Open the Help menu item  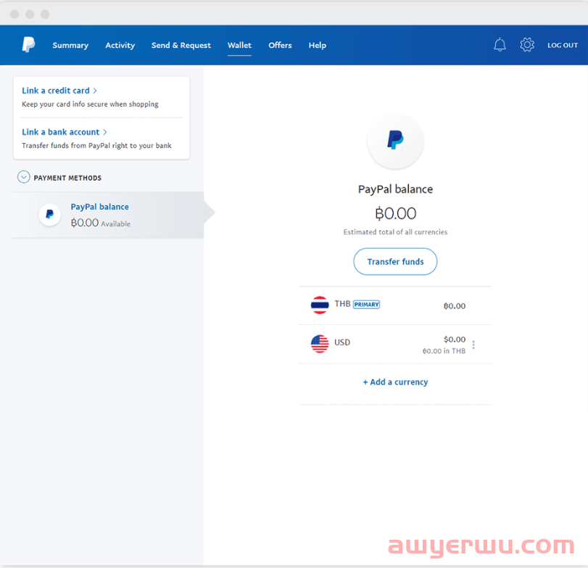tap(318, 46)
